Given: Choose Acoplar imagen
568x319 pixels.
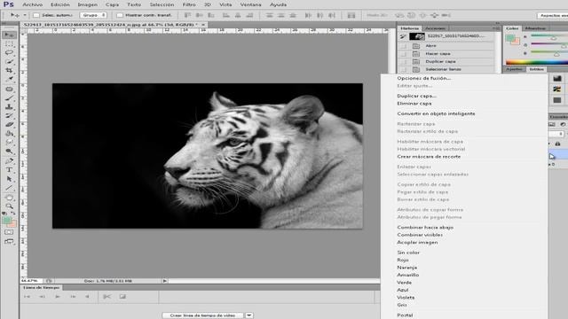Looking at the screenshot, I should tap(417, 242).
